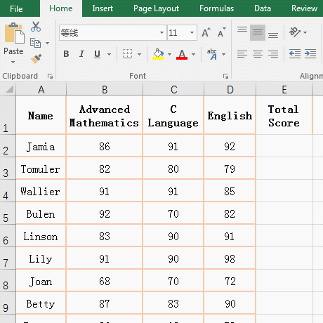Select Lily's English score 98
This screenshot has height=323, width=323.
(230, 258)
